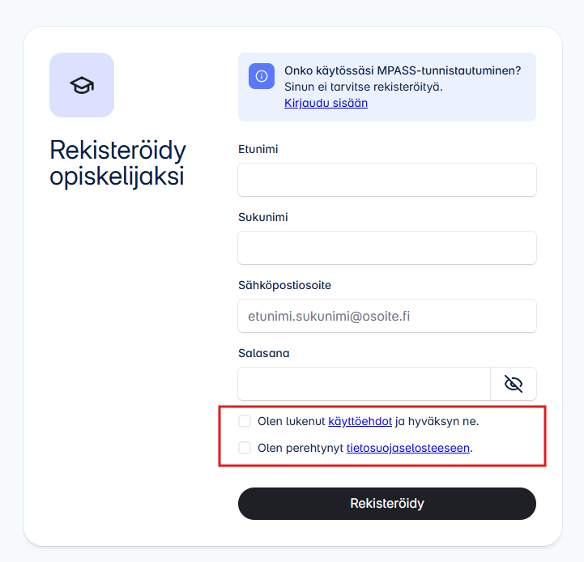Screen dimensions: 584x562
Task: Tick the tietosuojaseloste checkbox
Action: (245, 448)
